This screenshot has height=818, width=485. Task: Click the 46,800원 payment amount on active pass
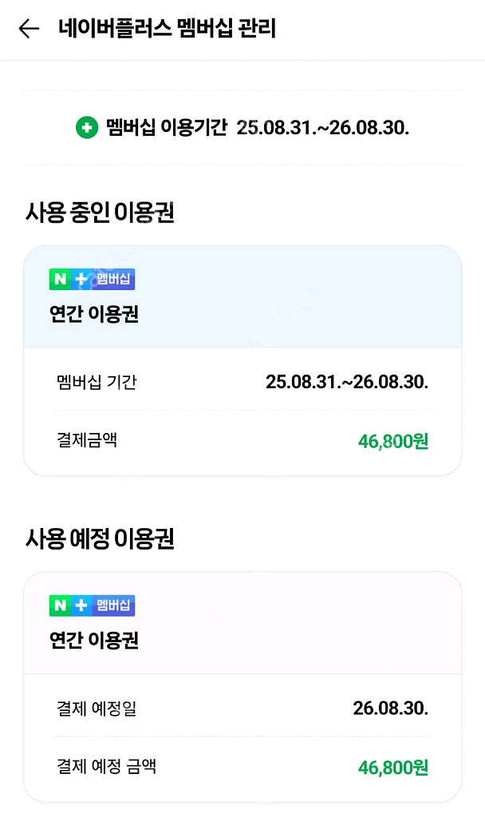tap(392, 440)
